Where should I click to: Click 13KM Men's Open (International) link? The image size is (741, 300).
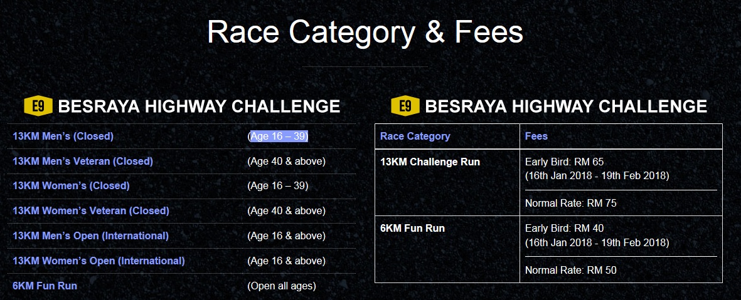(91, 236)
